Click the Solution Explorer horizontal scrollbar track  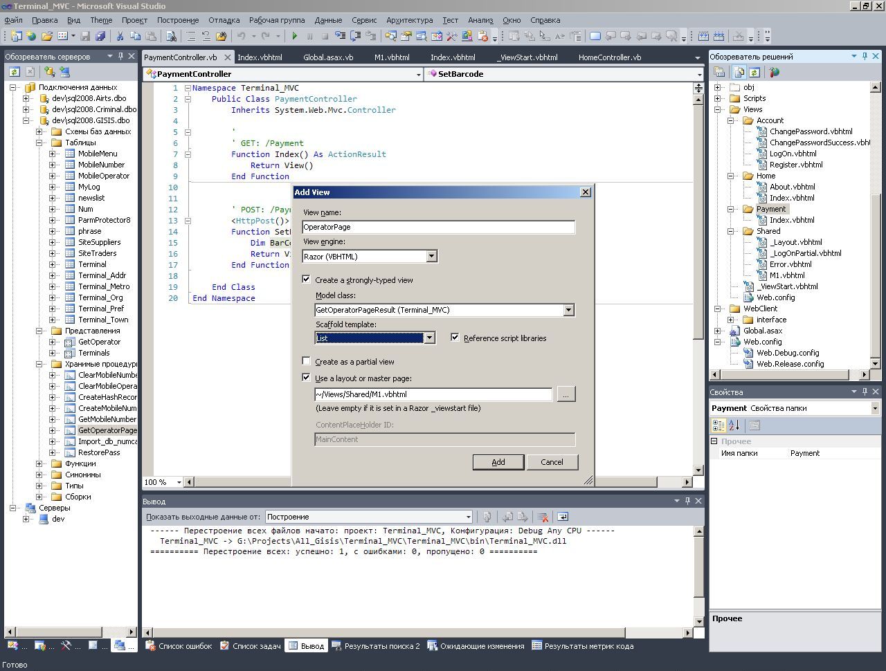790,374
